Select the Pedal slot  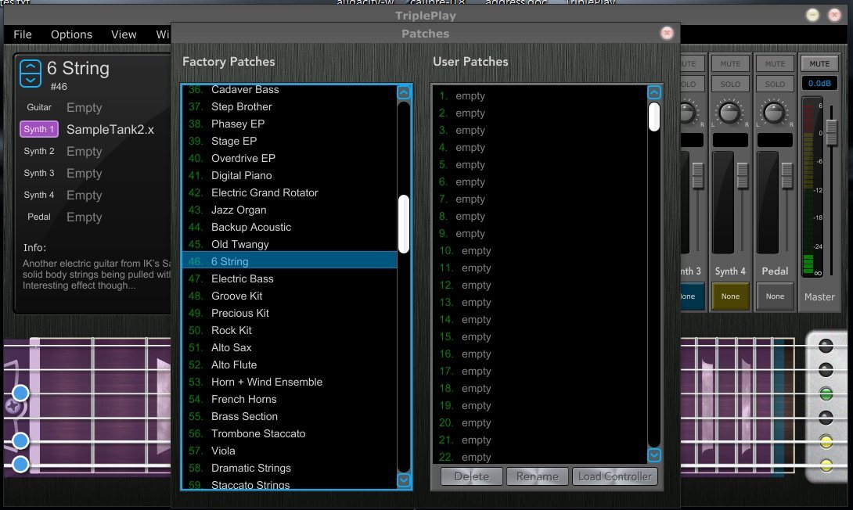click(x=39, y=217)
